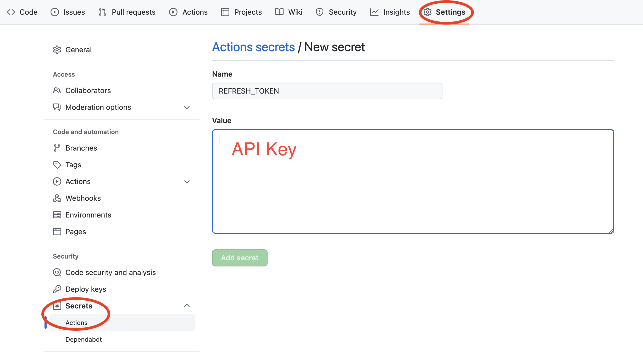Navigate to Collaborators settings
The width and height of the screenshot is (643, 355).
pos(87,90)
